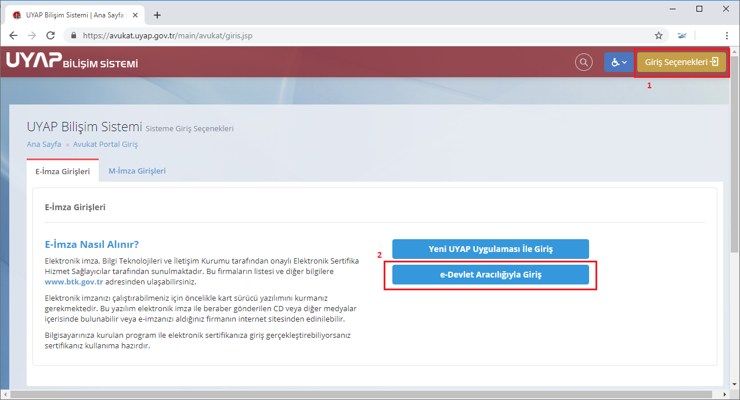Image resolution: width=740 pixels, height=400 pixels.
Task: Open the accessibility options dropdown
Action: click(x=619, y=62)
